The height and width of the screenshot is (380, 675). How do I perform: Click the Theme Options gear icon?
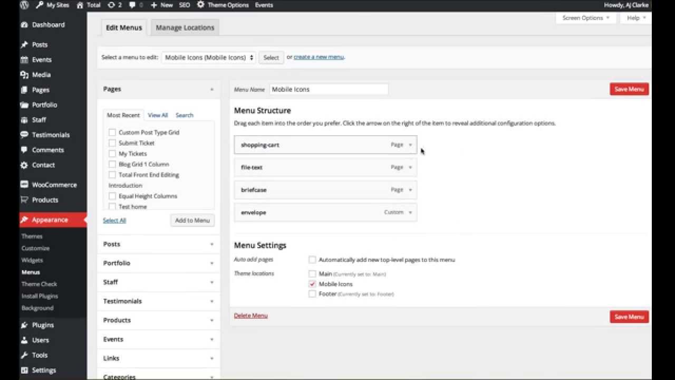click(x=201, y=5)
